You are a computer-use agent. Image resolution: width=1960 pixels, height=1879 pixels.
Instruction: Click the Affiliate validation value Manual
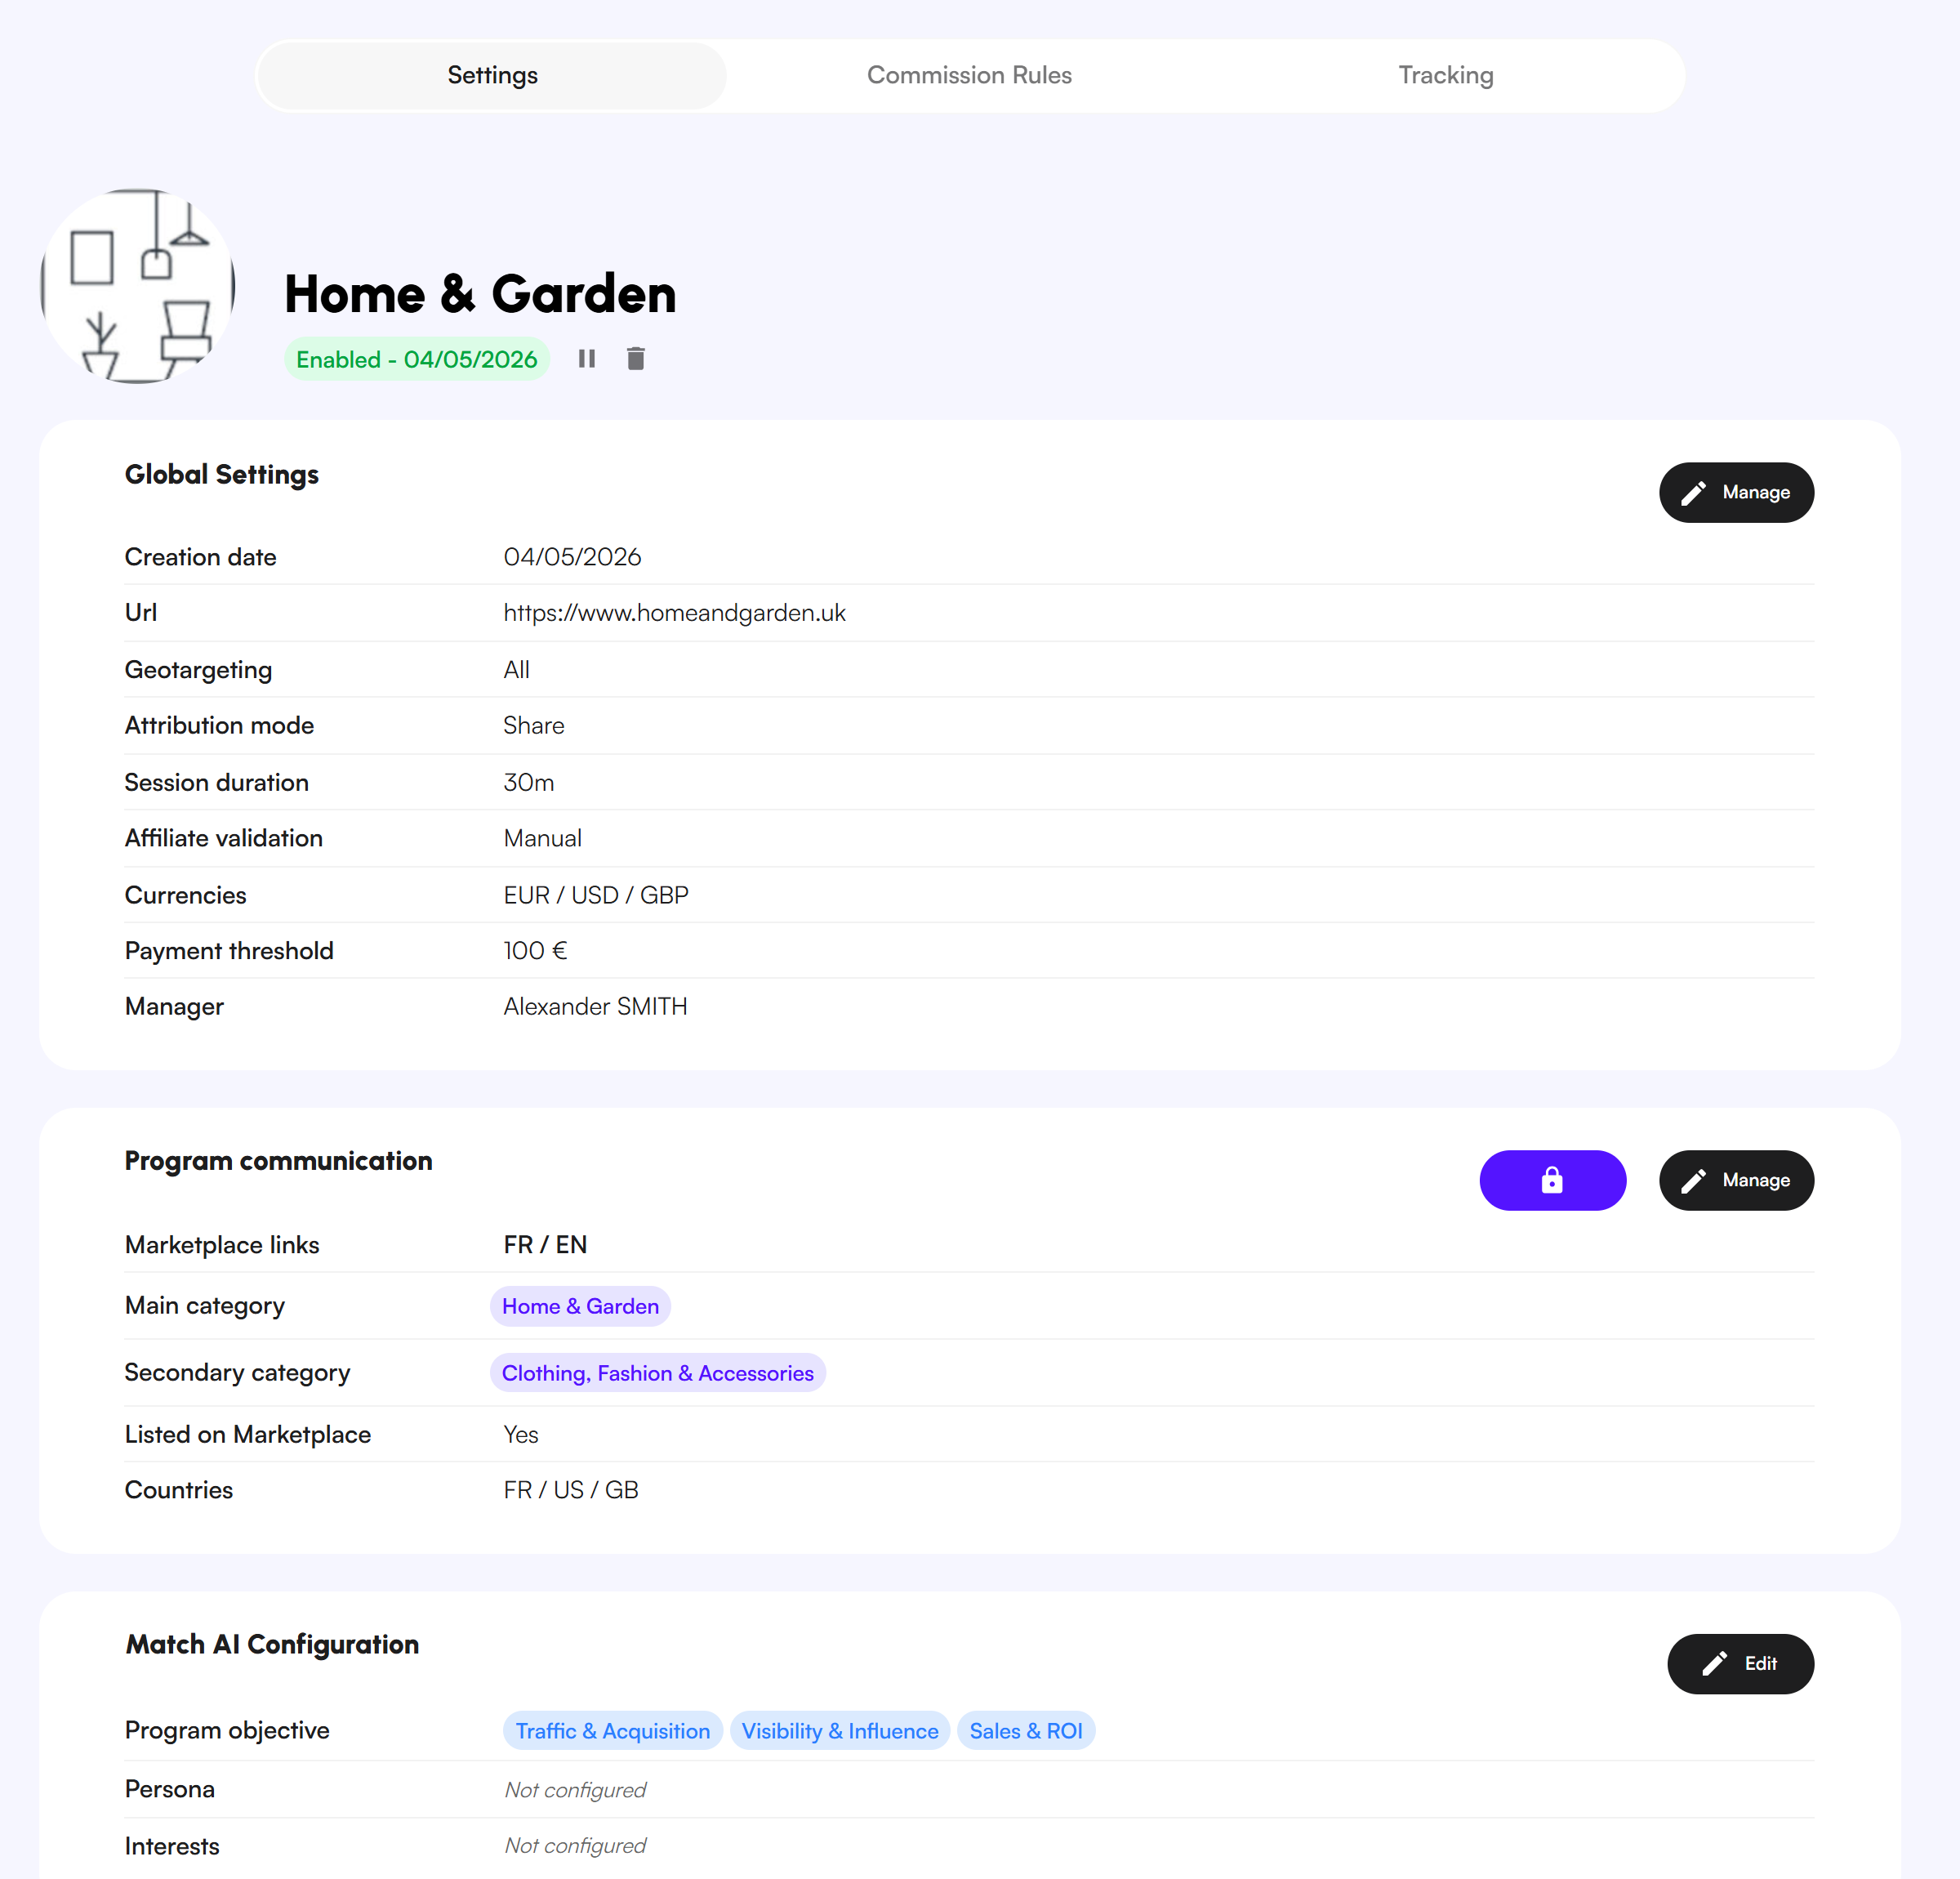pos(542,838)
